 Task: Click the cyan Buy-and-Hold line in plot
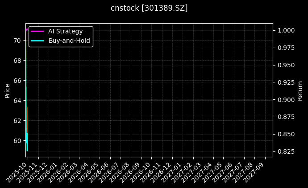coord(27,142)
